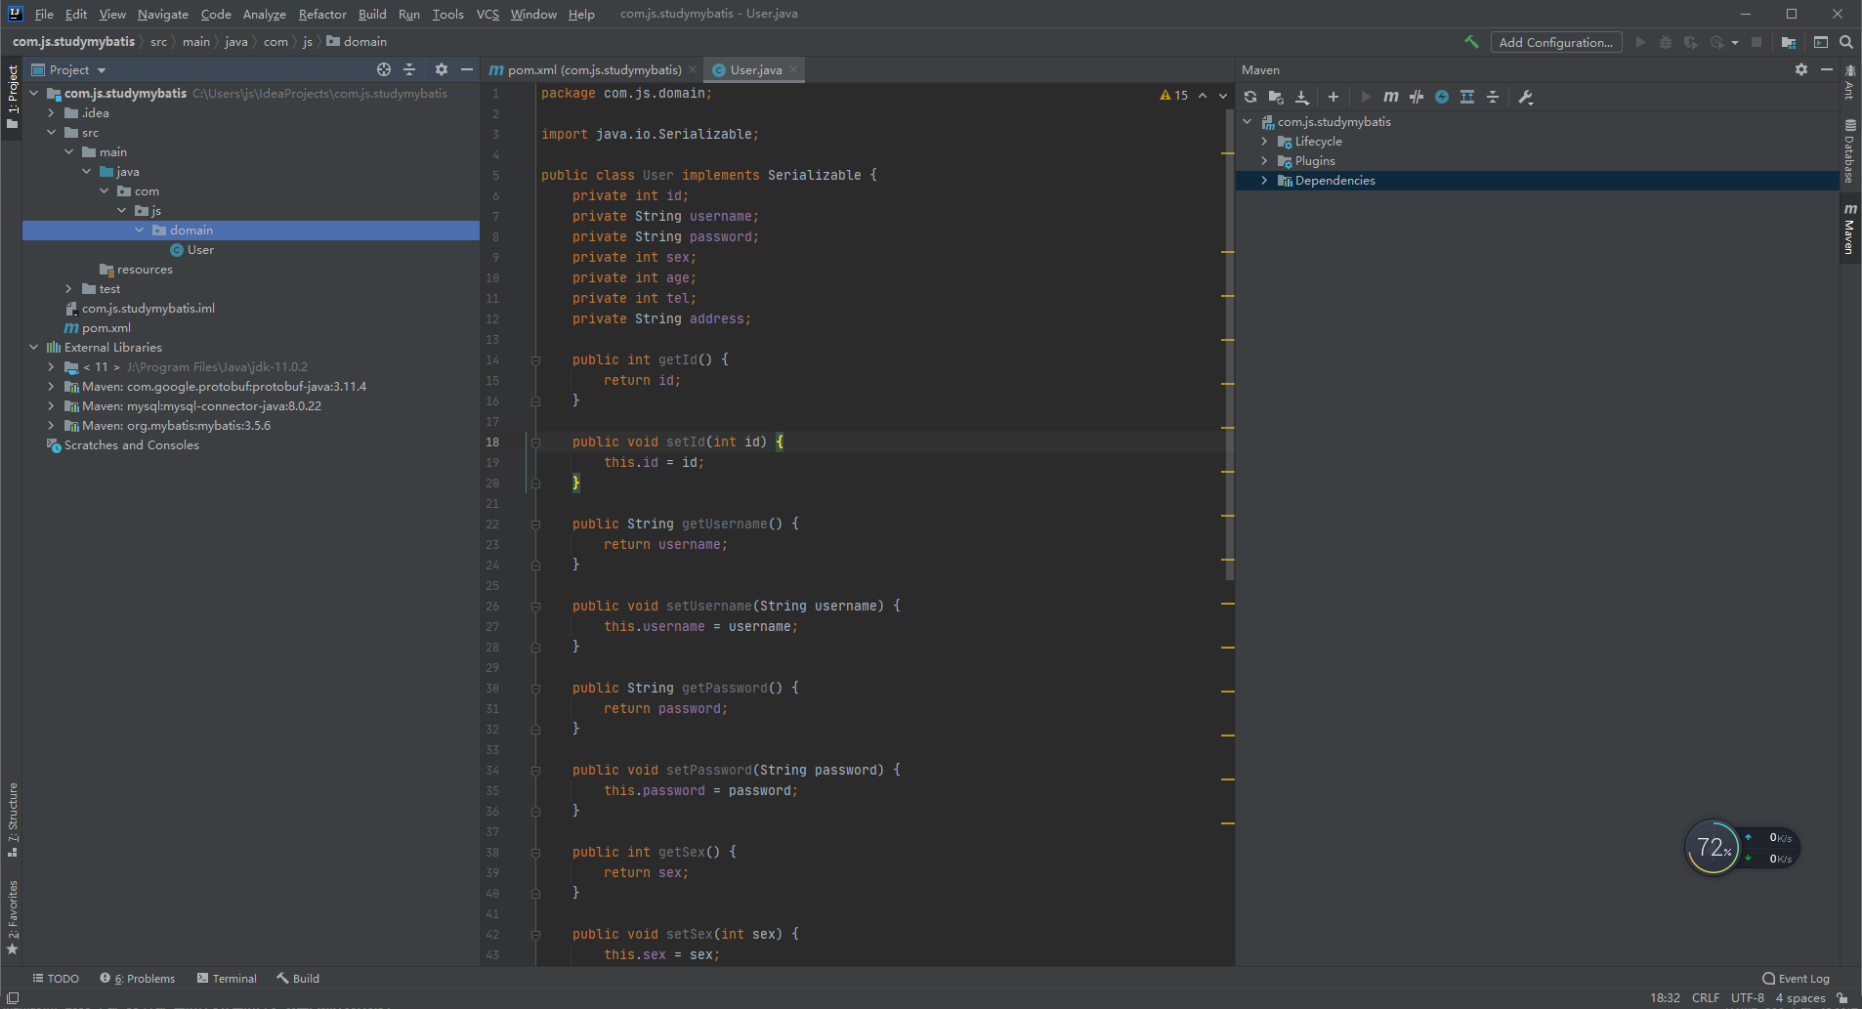Open the Project Structure icon
1862x1009 pixels.
coord(1789,42)
